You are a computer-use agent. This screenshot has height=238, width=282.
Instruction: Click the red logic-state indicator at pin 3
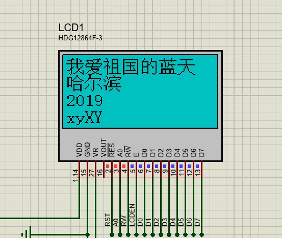click(116, 166)
